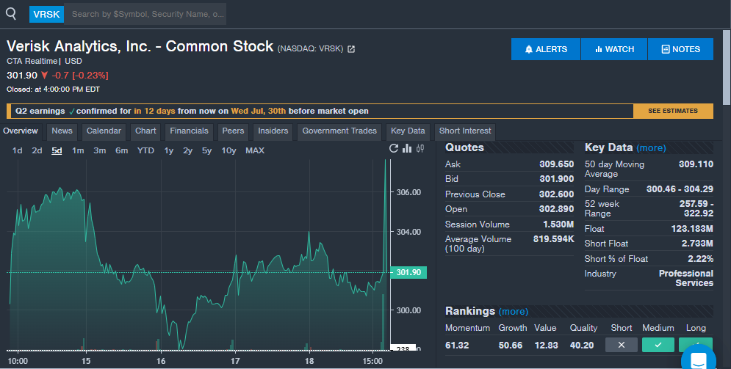
Task: Click the Short ranking X indicator
Action: point(622,345)
